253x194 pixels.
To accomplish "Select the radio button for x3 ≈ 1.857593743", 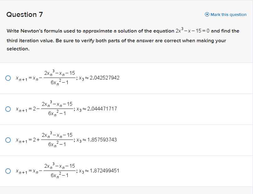I will 8,140.
